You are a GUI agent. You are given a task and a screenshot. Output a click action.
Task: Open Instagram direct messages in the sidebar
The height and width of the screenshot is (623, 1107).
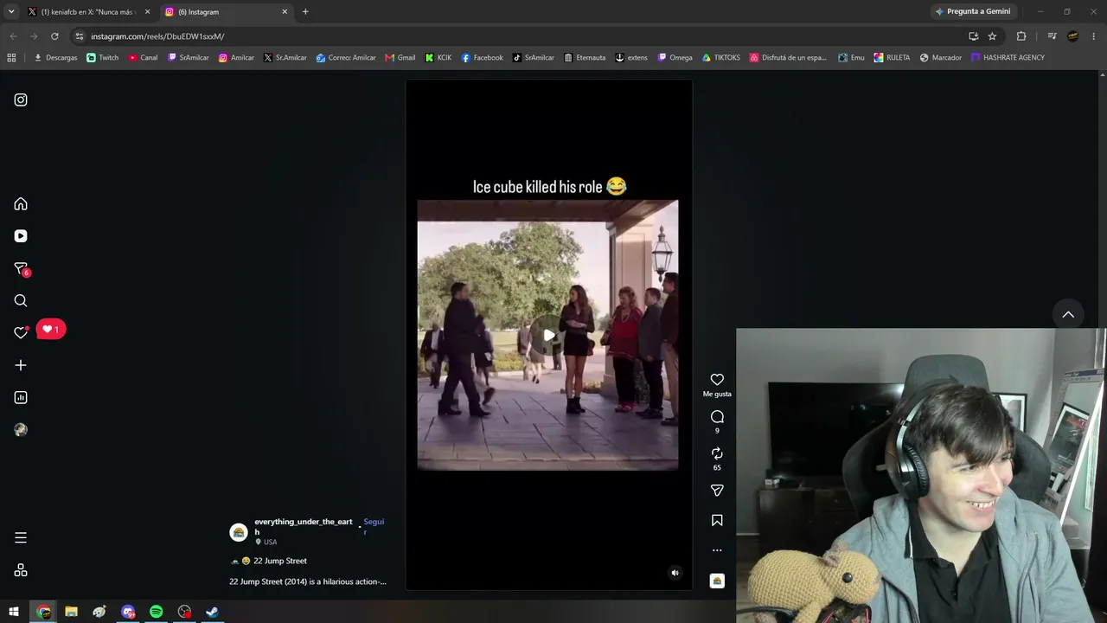click(x=21, y=269)
